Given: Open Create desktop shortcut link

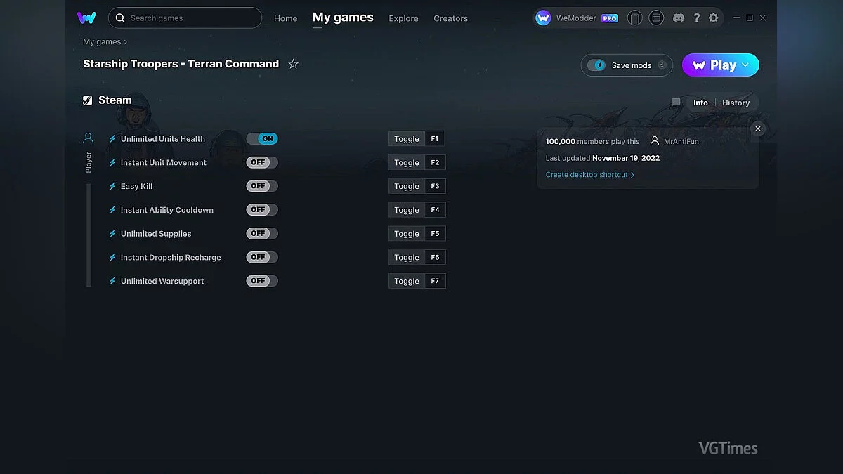Looking at the screenshot, I should tap(590, 175).
